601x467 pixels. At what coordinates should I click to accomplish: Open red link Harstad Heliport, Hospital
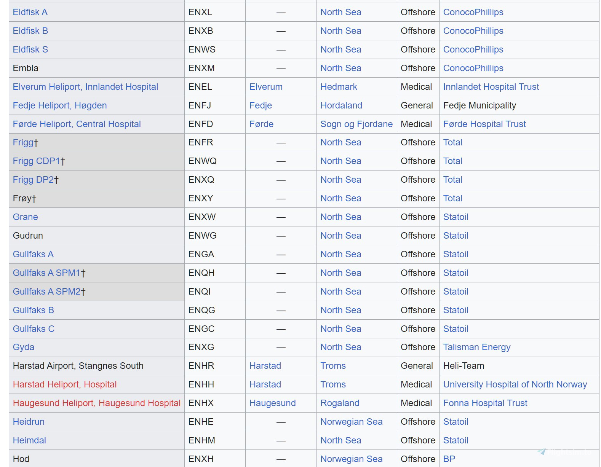click(65, 384)
